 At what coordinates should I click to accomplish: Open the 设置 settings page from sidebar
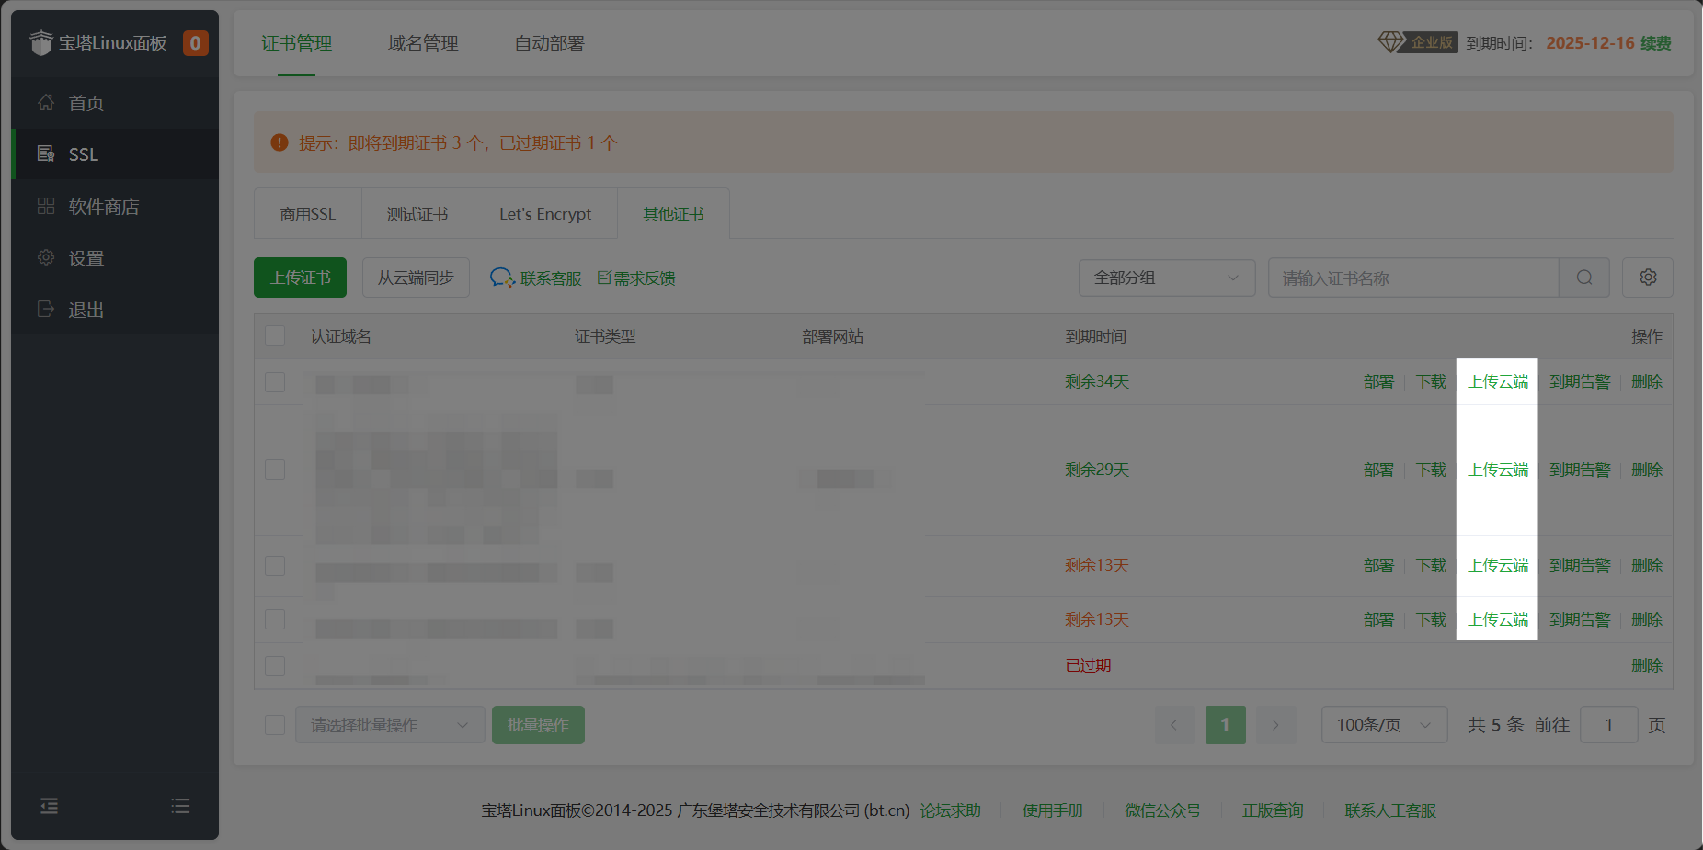click(x=87, y=257)
